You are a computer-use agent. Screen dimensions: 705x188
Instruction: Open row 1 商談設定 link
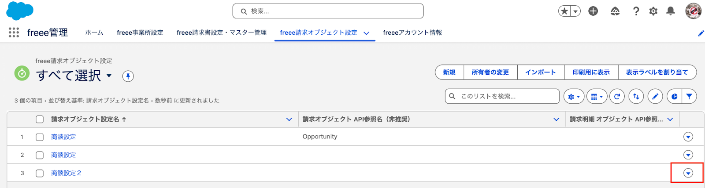tap(63, 137)
